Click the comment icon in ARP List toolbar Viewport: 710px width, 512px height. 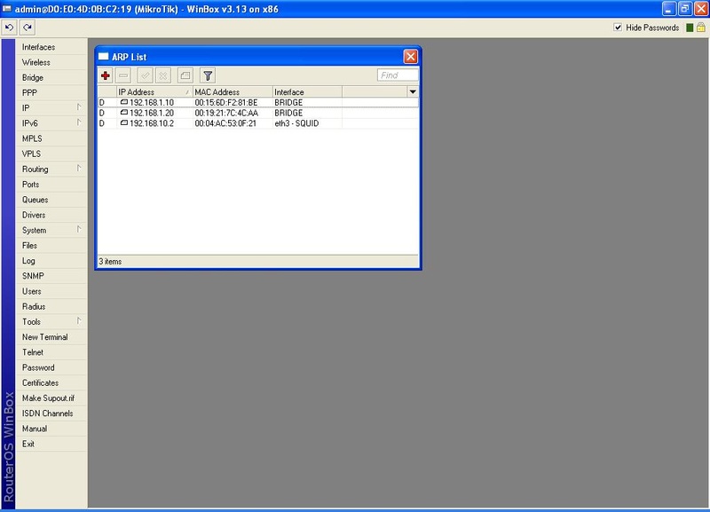click(185, 75)
